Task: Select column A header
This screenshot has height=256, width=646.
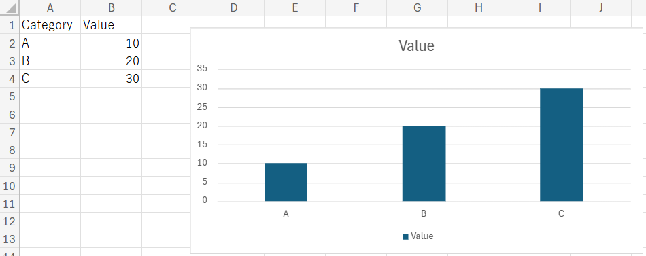Action: [50, 8]
